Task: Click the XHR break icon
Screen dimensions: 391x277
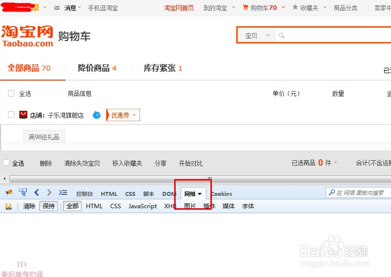Action: [x=8, y=206]
